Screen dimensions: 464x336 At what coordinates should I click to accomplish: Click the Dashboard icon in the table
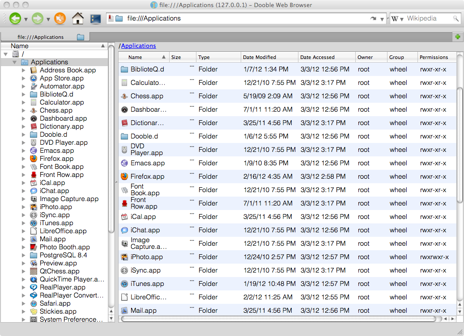click(x=124, y=109)
